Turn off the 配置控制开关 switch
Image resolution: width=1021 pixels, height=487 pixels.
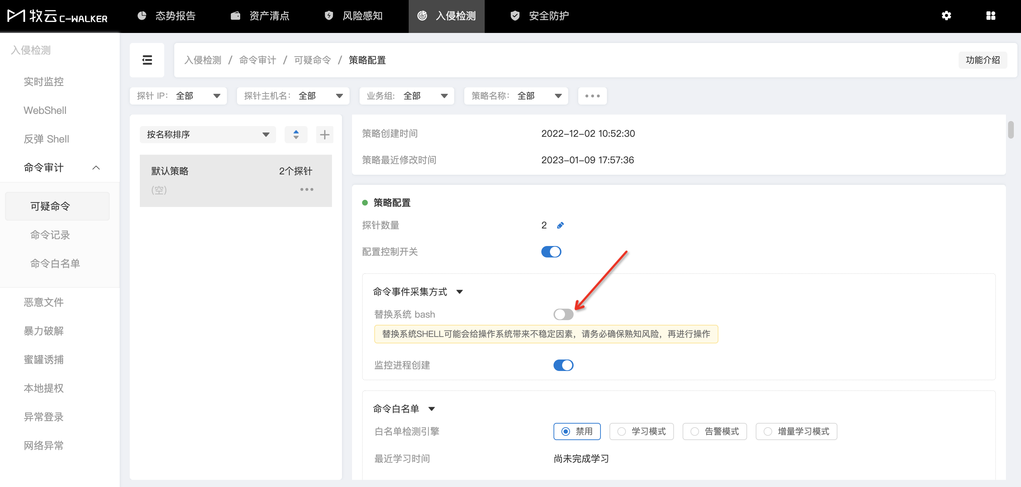(x=551, y=252)
